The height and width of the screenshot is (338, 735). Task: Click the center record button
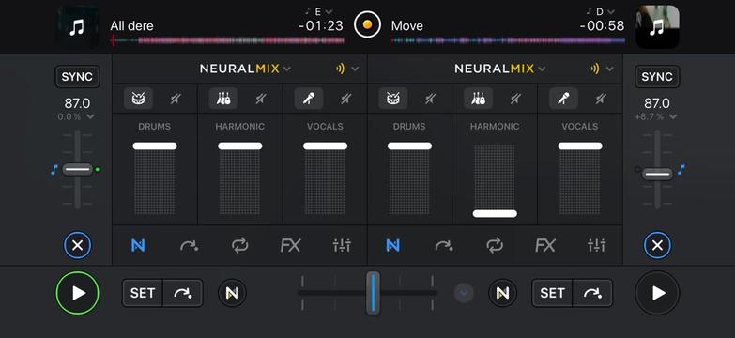click(x=368, y=24)
